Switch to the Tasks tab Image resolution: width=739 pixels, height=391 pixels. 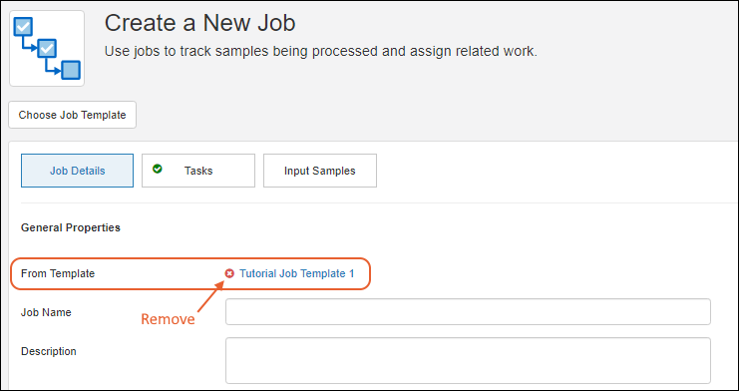coord(198,171)
